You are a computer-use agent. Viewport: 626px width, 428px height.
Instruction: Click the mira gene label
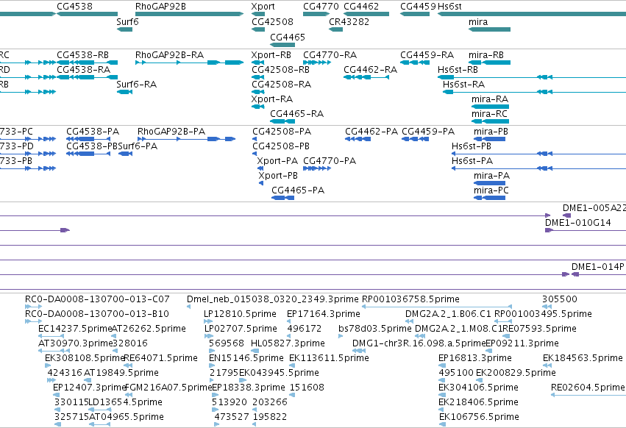point(478,21)
